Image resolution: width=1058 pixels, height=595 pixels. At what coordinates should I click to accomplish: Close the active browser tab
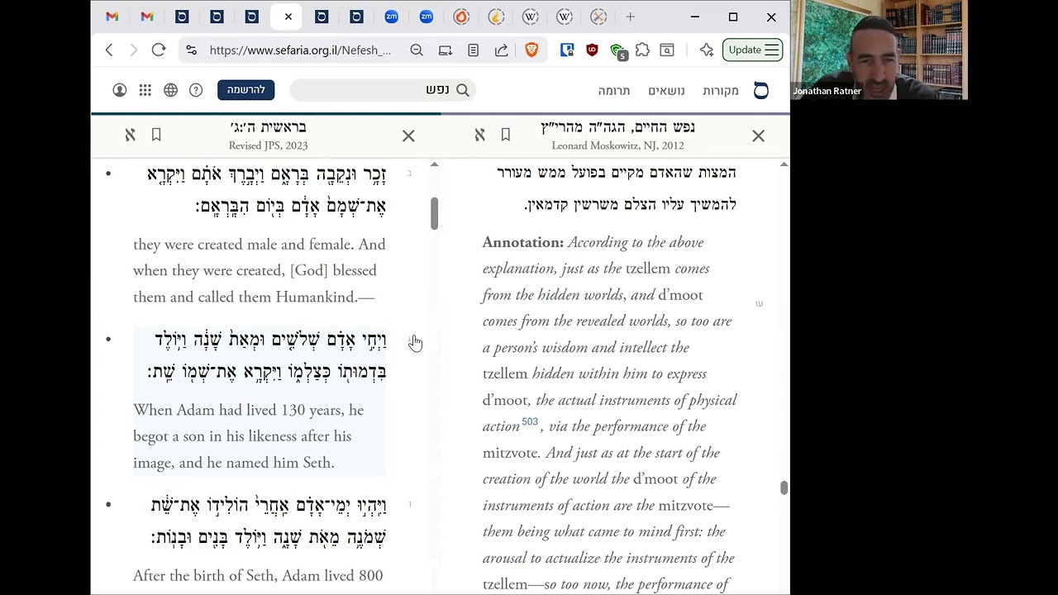point(288,17)
